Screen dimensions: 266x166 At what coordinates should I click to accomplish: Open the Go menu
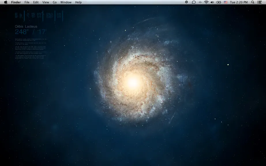pyautogui.click(x=55, y=2)
